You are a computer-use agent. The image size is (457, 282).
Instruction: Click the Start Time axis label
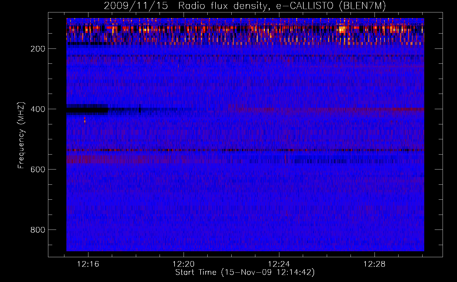pos(245,272)
